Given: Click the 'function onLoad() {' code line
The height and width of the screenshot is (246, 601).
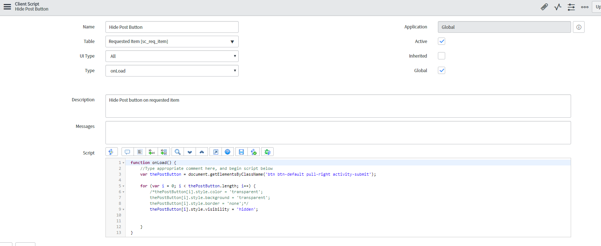Looking at the screenshot, I should [154, 163].
